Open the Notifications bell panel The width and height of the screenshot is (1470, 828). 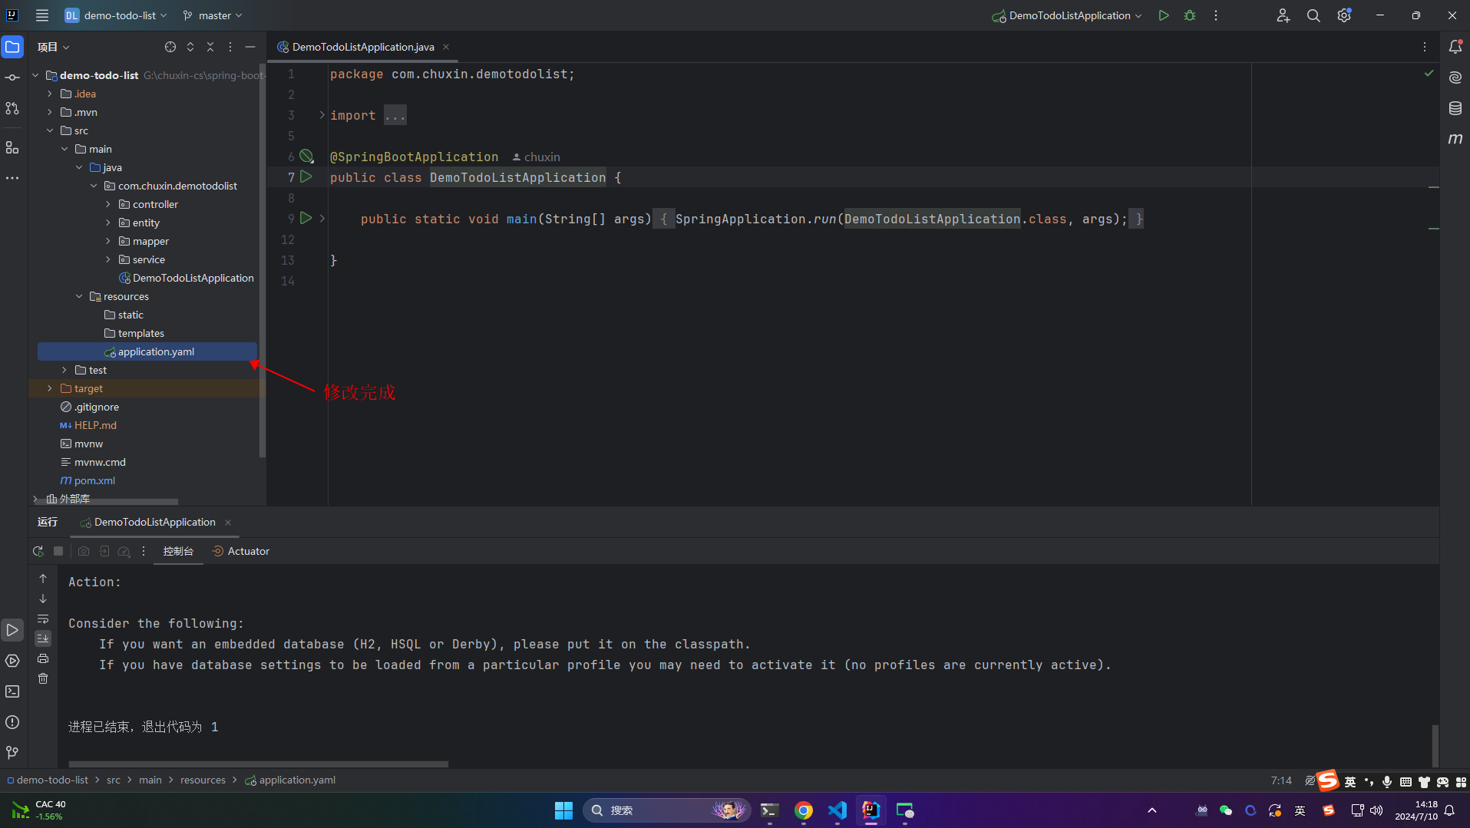click(1455, 47)
